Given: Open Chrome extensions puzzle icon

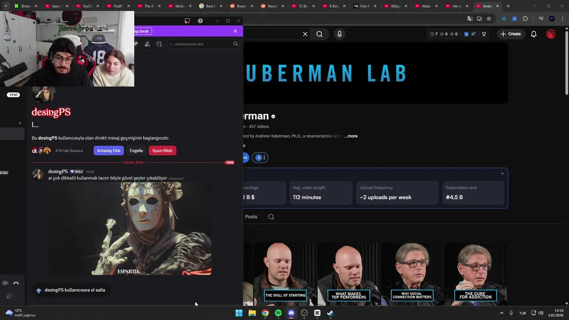Looking at the screenshot, I should [525, 19].
